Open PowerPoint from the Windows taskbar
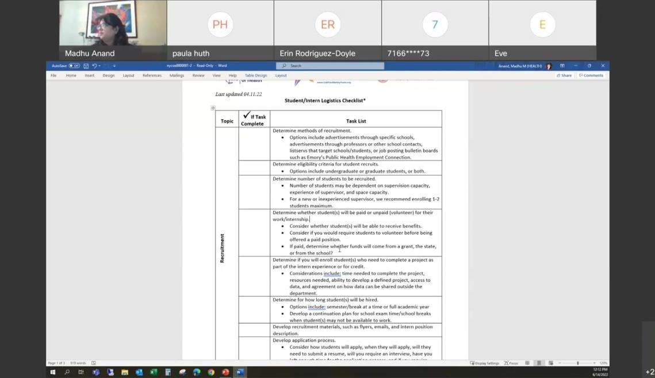The image size is (655, 378). (x=225, y=372)
